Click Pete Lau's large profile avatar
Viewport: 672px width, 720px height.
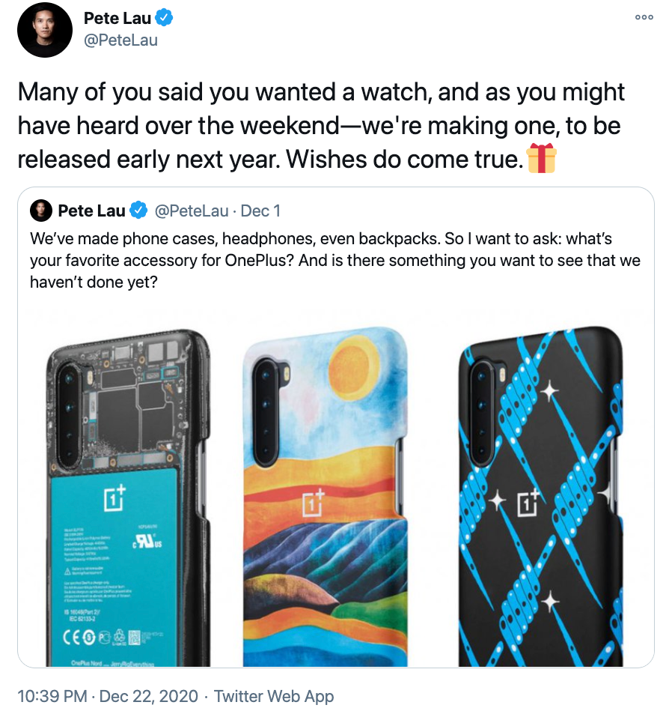tap(44, 30)
